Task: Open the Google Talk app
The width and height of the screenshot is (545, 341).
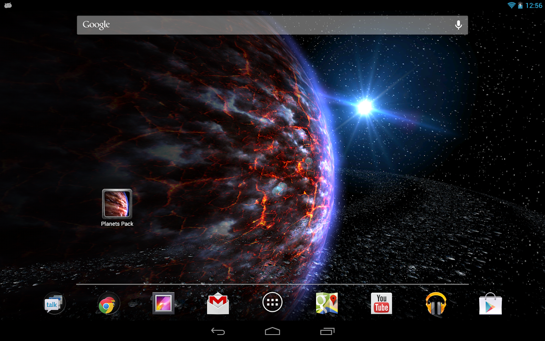Action: click(54, 303)
